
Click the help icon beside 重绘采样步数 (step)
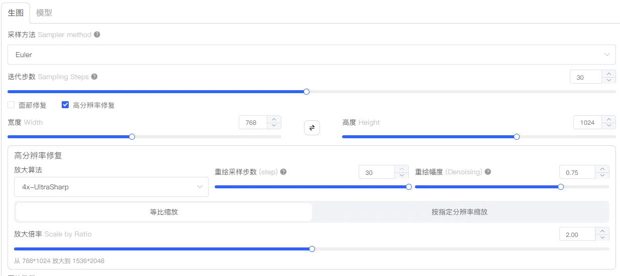point(283,172)
